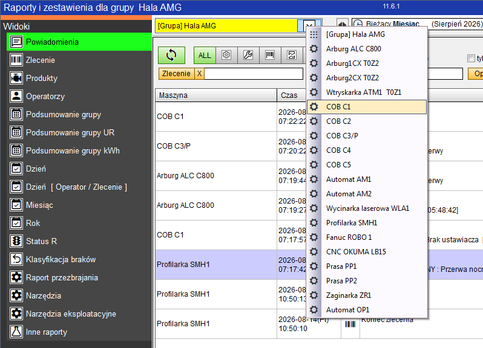
Task: Select the barcode filter icon in toolbar
Action: tap(270, 56)
